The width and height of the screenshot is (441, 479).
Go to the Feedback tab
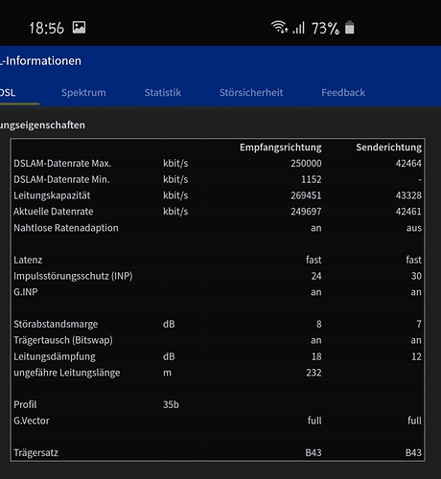(x=343, y=93)
